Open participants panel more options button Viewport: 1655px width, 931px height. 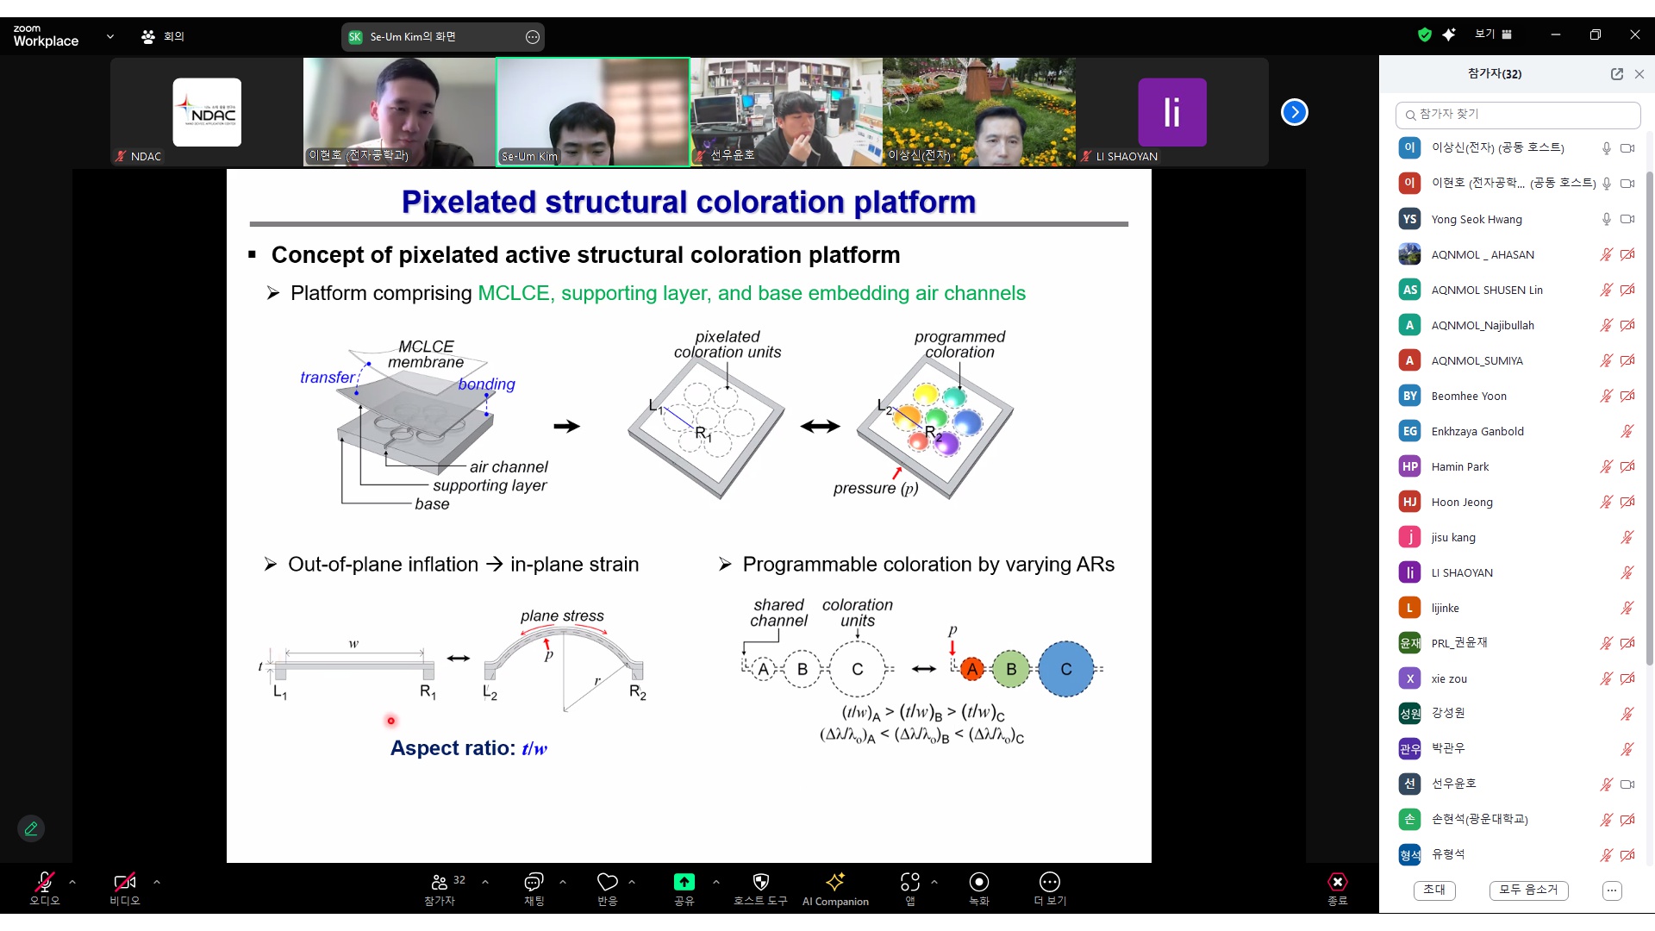click(x=1612, y=890)
